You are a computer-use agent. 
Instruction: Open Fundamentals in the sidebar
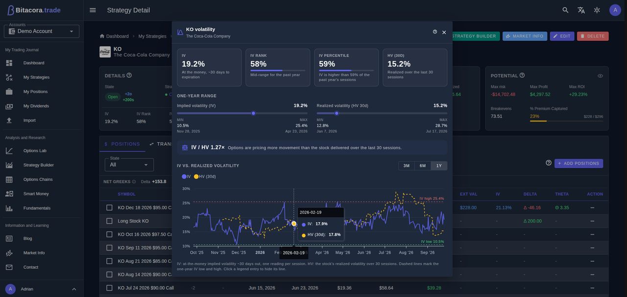[x=42, y=208]
